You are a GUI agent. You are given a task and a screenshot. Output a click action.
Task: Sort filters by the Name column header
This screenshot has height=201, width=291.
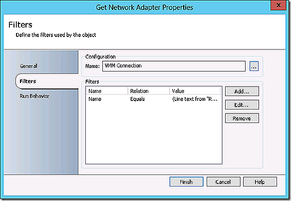pyautogui.click(x=107, y=91)
